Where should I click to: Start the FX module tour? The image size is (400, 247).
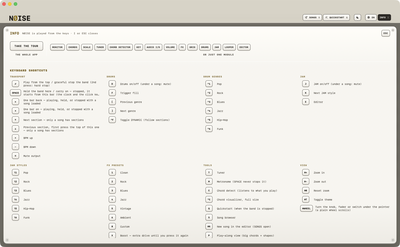point(182,47)
